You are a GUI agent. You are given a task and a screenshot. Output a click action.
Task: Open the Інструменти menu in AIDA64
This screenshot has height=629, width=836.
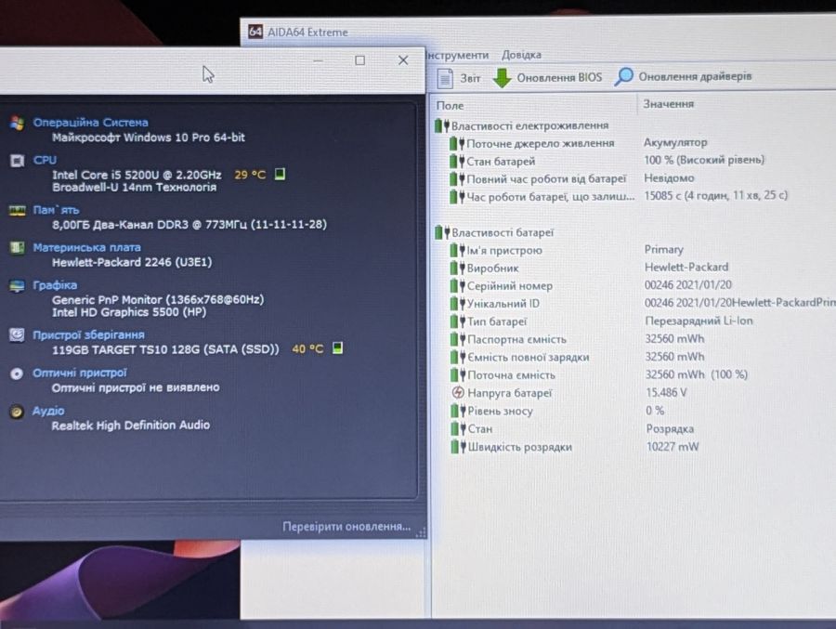click(458, 55)
